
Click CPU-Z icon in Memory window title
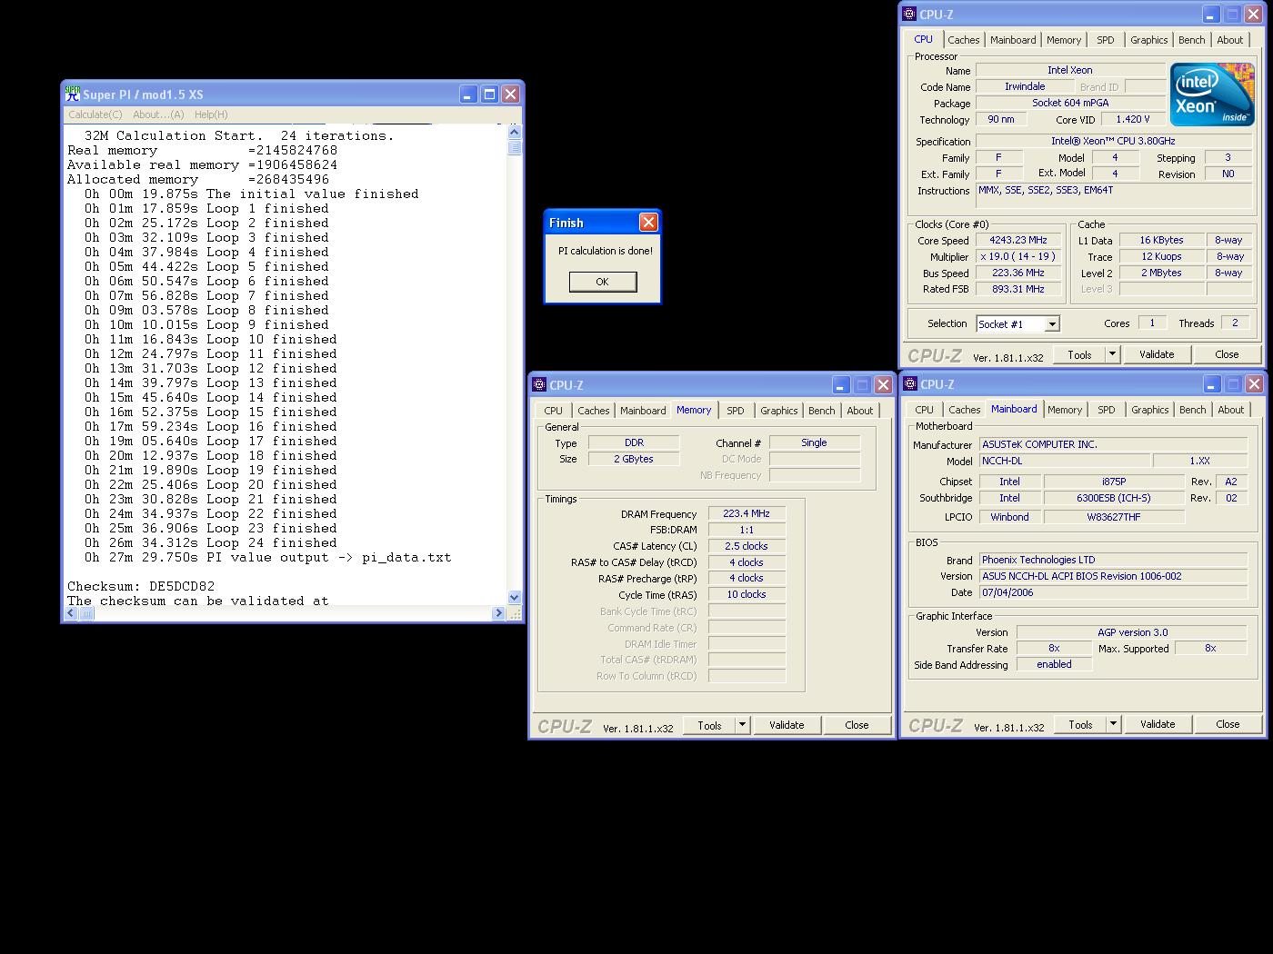[x=539, y=384]
